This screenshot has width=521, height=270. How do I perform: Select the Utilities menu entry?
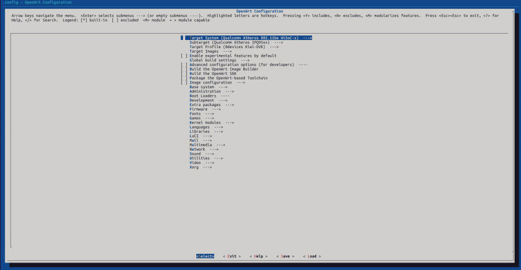(x=206, y=158)
